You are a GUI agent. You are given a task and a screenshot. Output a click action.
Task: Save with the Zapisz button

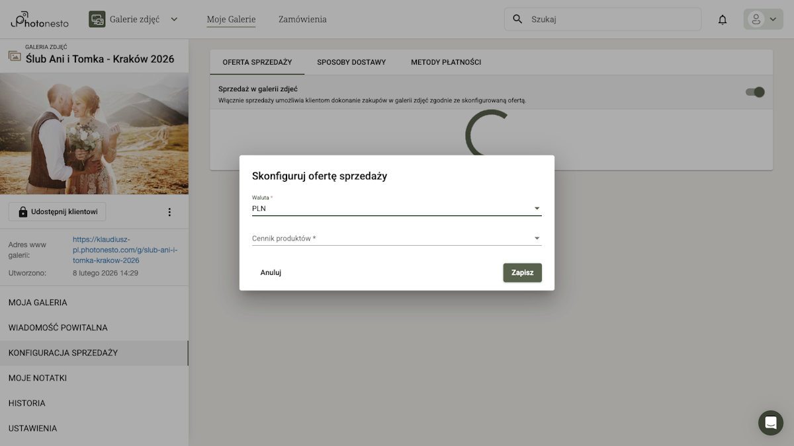click(522, 272)
